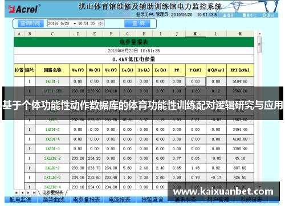Click the 2019年6月20日 report date cell

[x=134, y=51]
